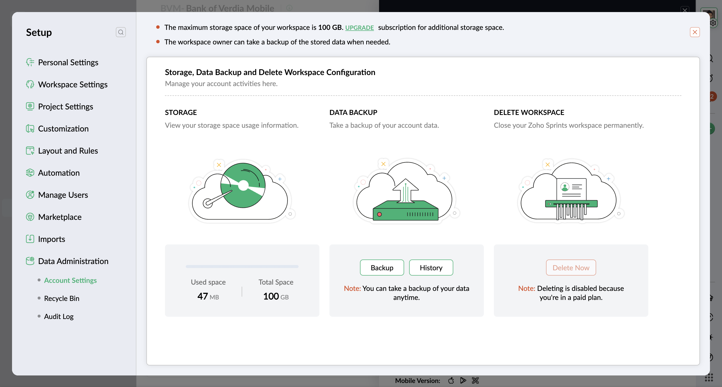Click the storage usage progress bar
The width and height of the screenshot is (722, 387).
tap(242, 266)
